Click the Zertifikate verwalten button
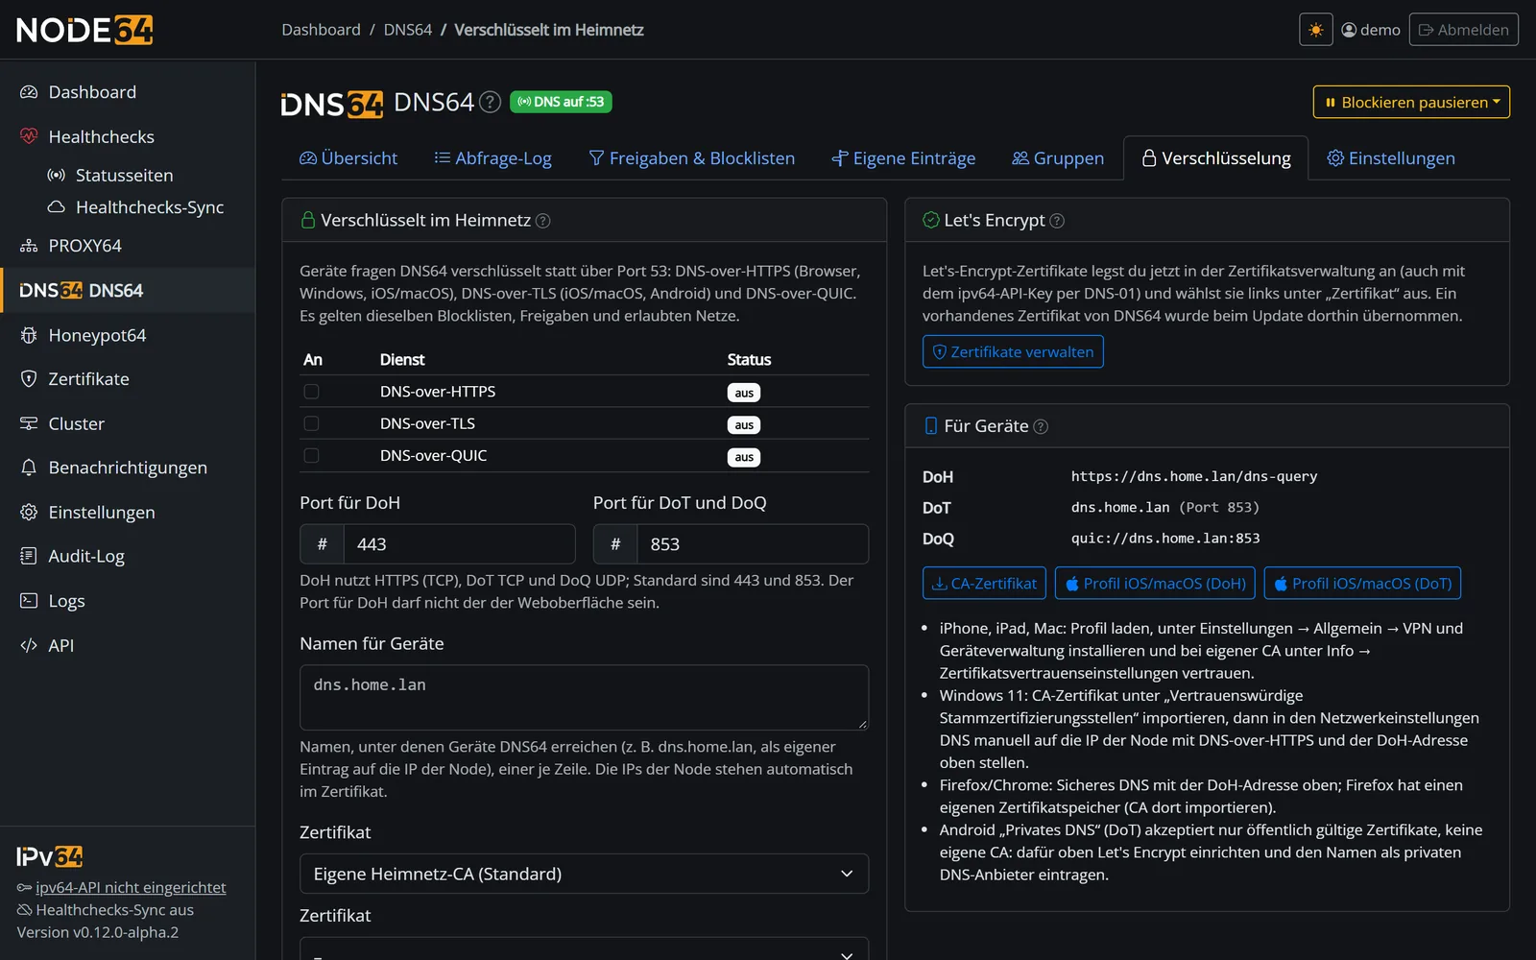 click(1013, 351)
